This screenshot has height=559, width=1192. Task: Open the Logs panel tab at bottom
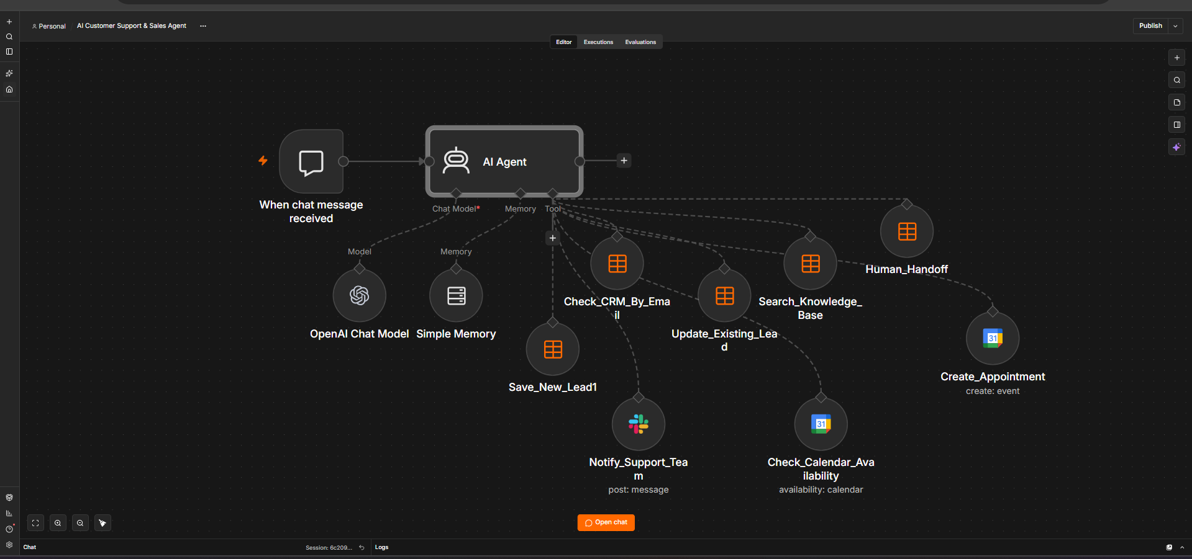[x=381, y=547]
